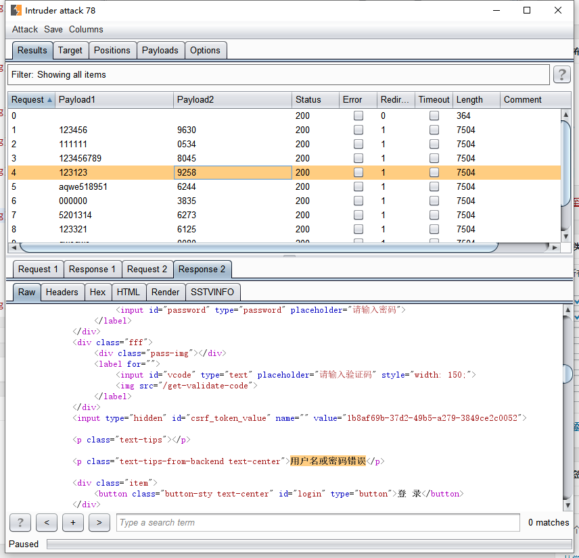579x558 pixels.
Task: Show the Hex view tab
Action: pos(97,292)
